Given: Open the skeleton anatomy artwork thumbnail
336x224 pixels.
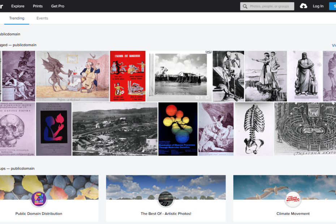Looking at the screenshot, I should coord(228,76).
